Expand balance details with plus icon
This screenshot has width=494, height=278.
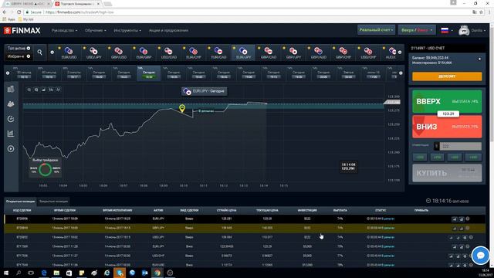click(x=480, y=59)
